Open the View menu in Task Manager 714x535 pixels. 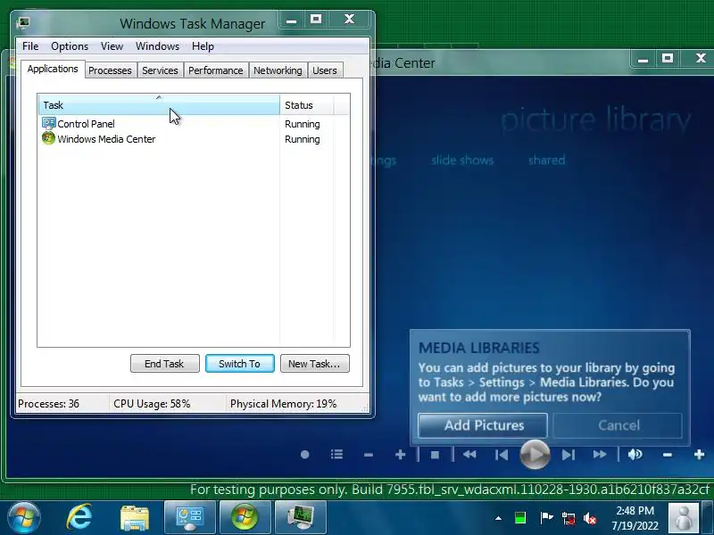click(112, 46)
